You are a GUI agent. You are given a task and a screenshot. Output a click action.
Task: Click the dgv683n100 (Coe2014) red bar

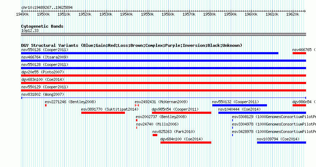pyautogui.click(x=163, y=83)
